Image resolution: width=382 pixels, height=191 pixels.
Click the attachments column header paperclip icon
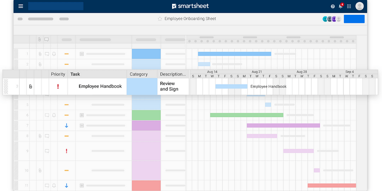pos(40,39)
